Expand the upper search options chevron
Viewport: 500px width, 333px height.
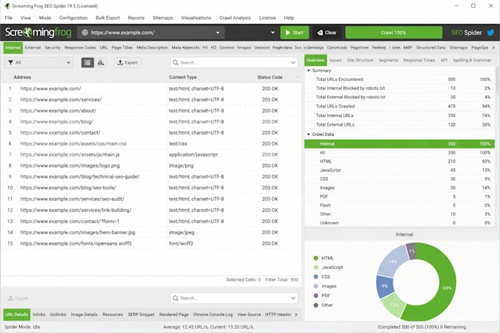coord(293,62)
